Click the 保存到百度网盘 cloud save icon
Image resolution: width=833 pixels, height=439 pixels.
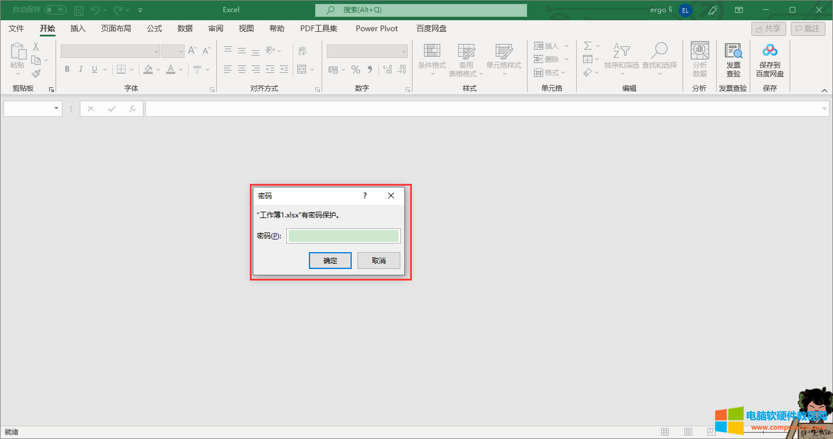(769, 52)
